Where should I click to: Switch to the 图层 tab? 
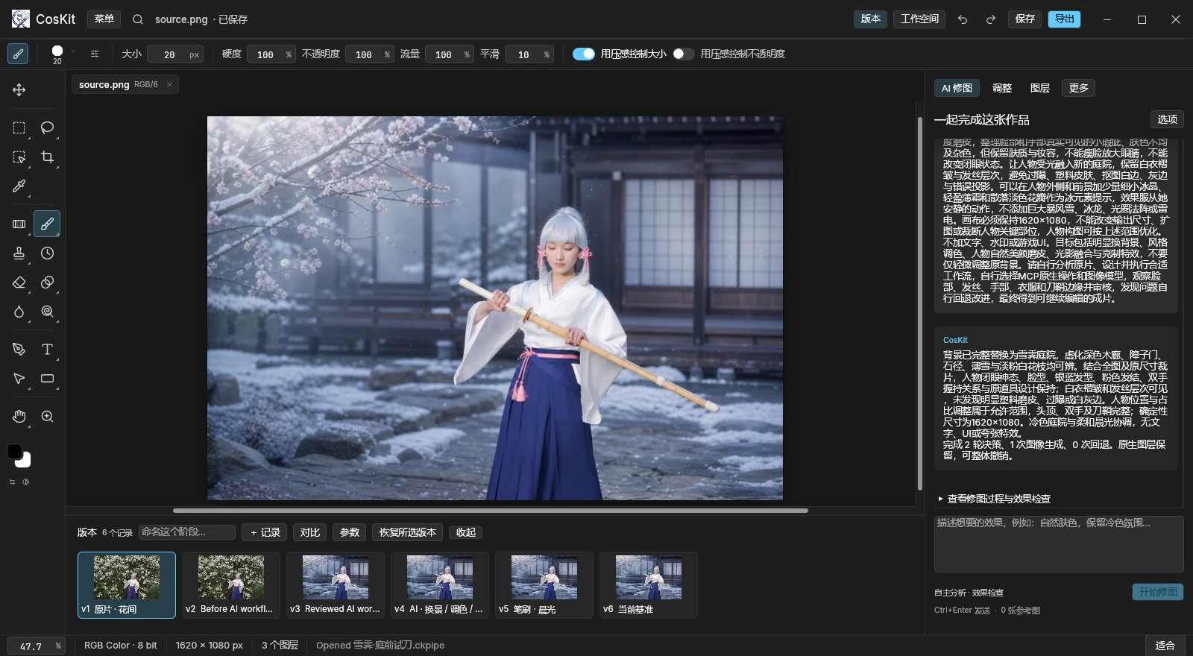pyautogui.click(x=1040, y=88)
